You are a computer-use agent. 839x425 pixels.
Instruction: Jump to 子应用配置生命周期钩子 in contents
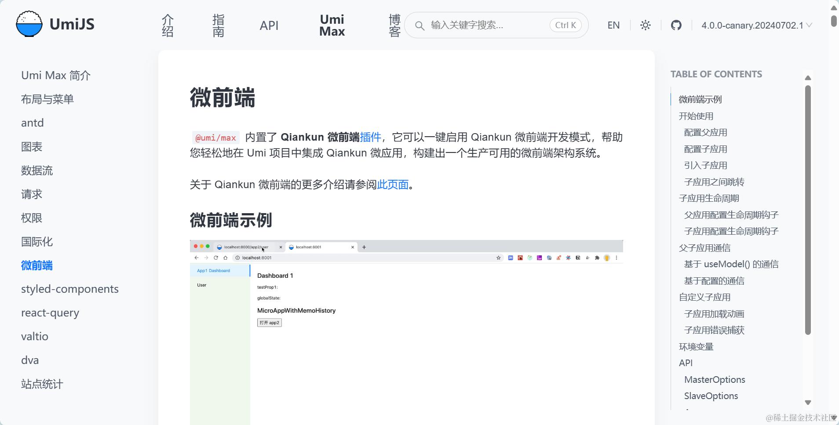pyautogui.click(x=731, y=231)
